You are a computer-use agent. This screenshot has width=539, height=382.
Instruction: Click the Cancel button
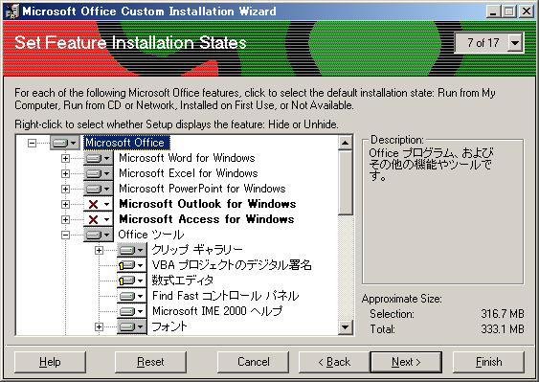click(254, 362)
